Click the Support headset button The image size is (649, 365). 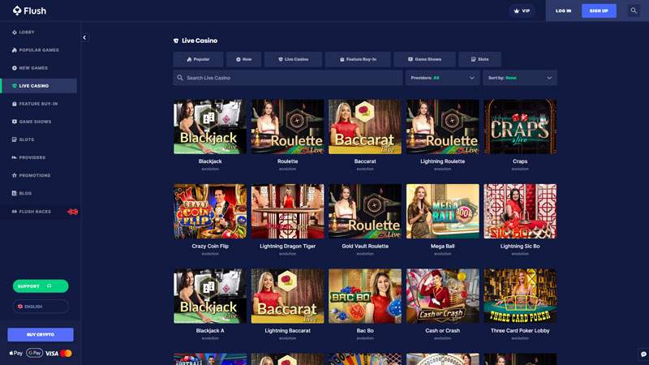(41, 286)
